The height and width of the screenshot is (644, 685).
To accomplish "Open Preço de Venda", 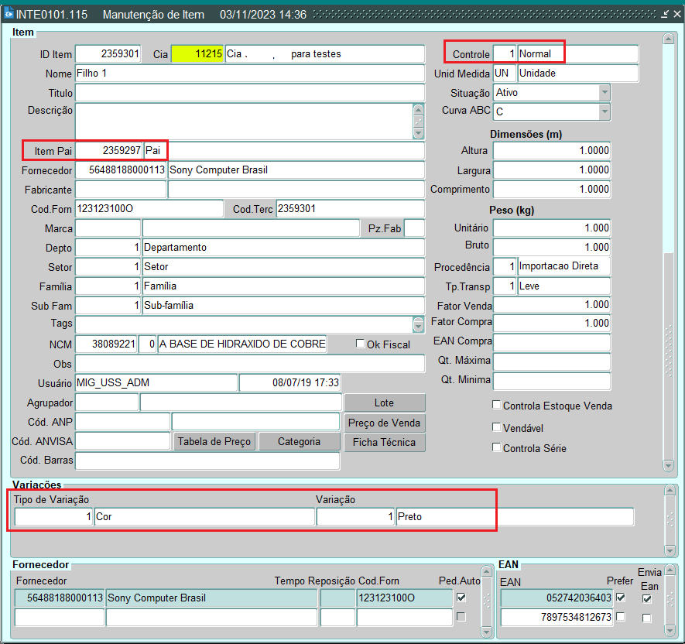I will [x=384, y=423].
